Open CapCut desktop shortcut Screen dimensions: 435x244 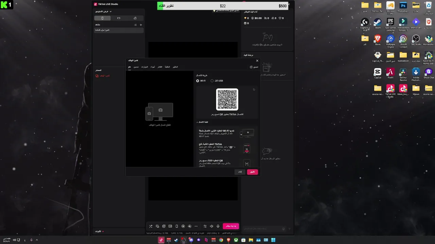coord(378,73)
